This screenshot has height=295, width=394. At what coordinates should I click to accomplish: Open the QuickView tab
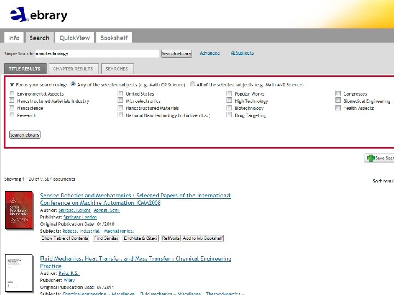(x=75, y=38)
